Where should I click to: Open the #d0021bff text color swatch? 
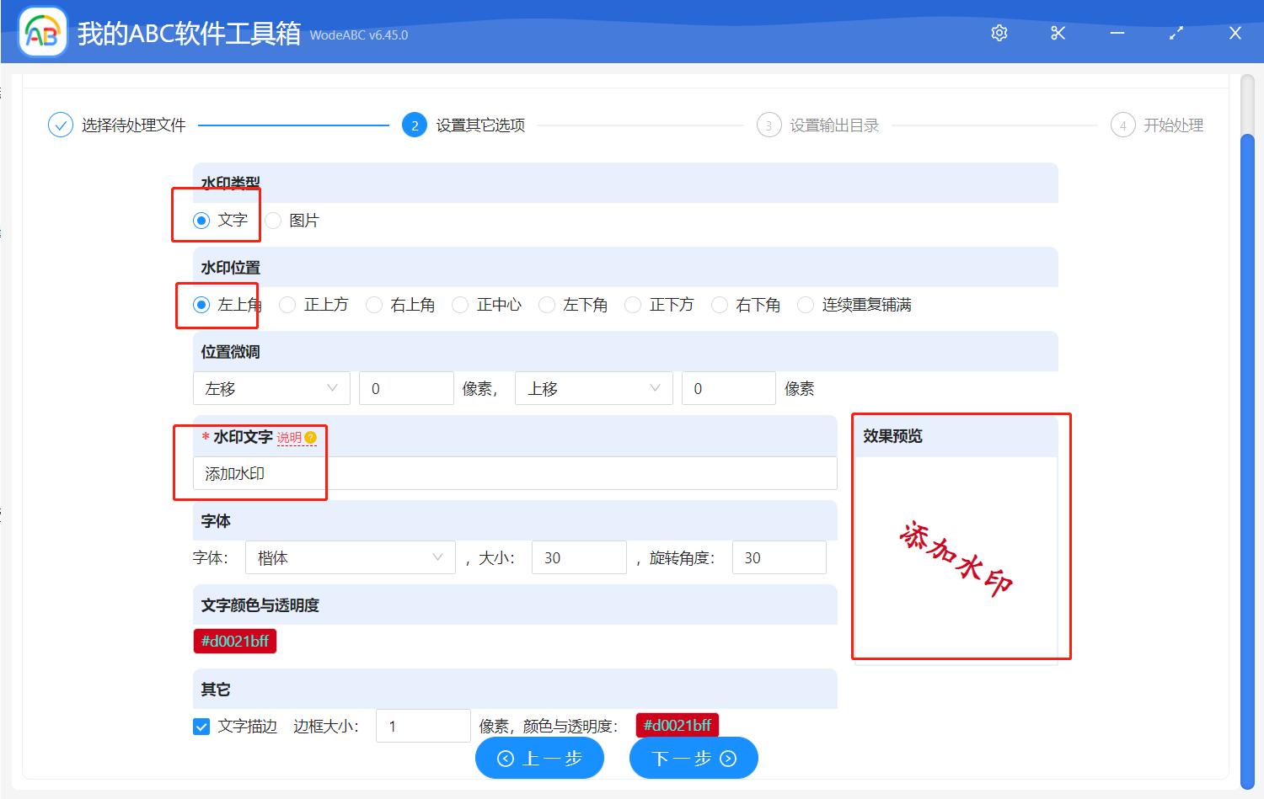coord(235,641)
